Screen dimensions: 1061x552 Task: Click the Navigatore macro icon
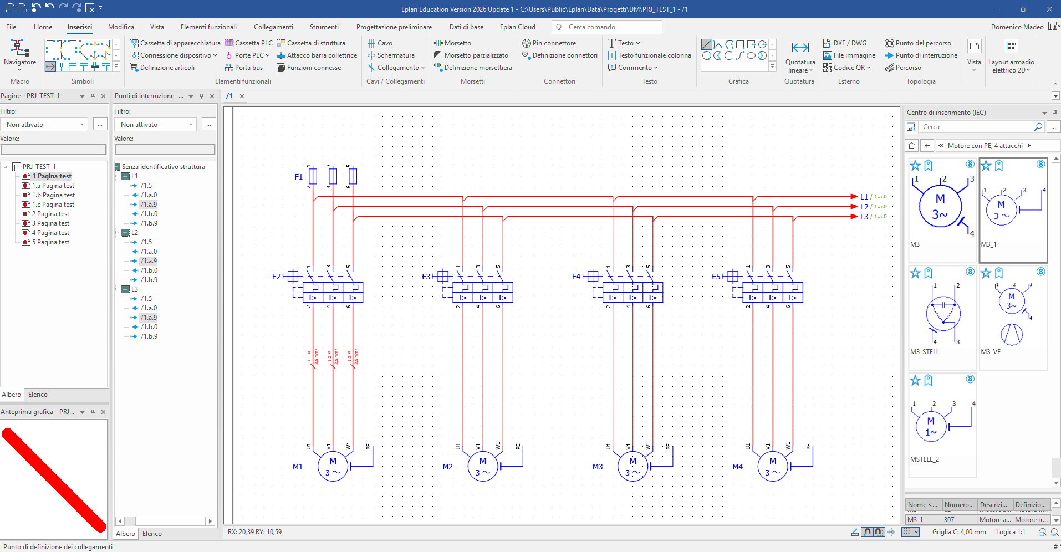(x=19, y=48)
